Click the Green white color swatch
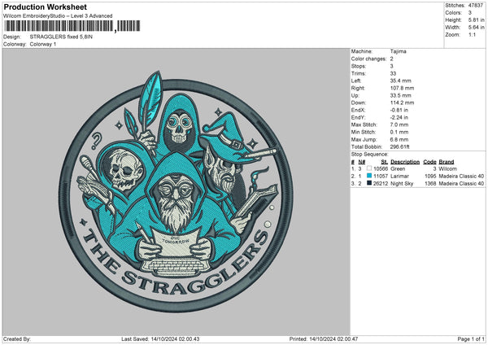Viewport: 488px width, 345px height. (369, 168)
